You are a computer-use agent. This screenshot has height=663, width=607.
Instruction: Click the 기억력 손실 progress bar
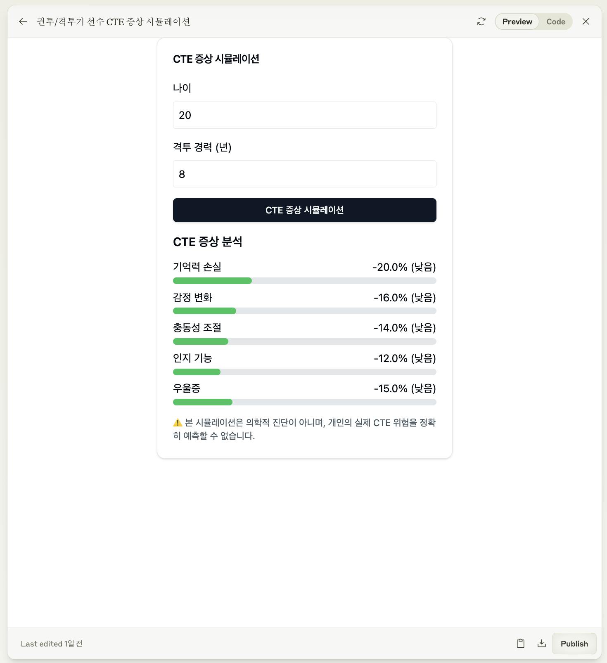(x=304, y=281)
